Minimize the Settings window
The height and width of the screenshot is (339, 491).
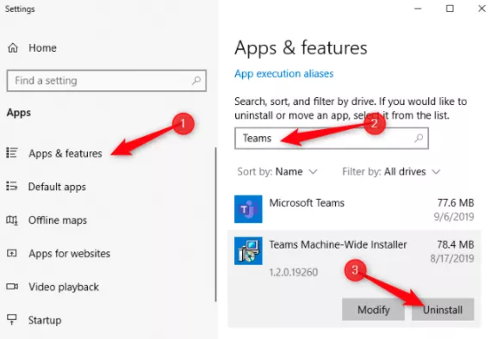tap(418, 9)
